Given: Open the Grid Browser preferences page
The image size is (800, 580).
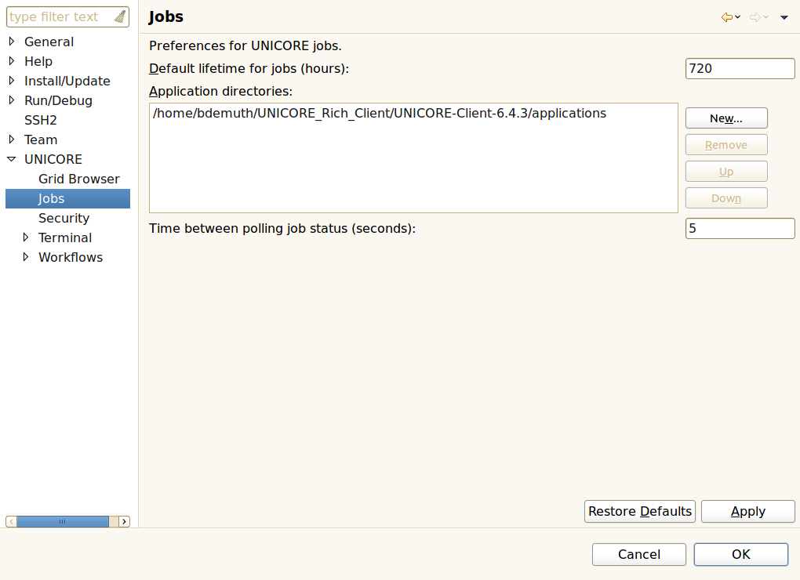Looking at the screenshot, I should tap(79, 179).
